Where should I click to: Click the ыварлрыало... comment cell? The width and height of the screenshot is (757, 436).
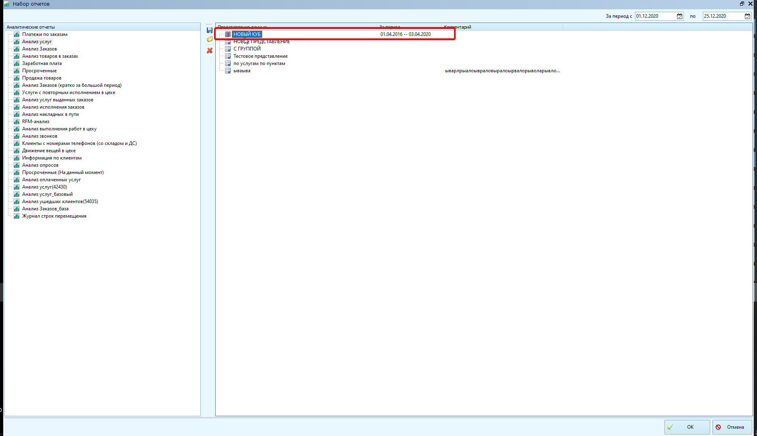coord(502,71)
